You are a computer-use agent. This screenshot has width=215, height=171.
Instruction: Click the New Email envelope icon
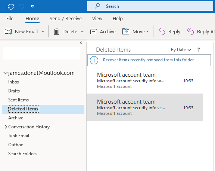click(x=8, y=31)
